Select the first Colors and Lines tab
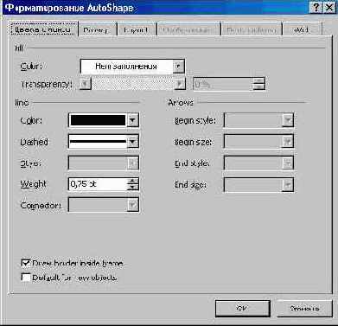Image resolution: width=338 pixels, height=326 pixels. point(42,29)
